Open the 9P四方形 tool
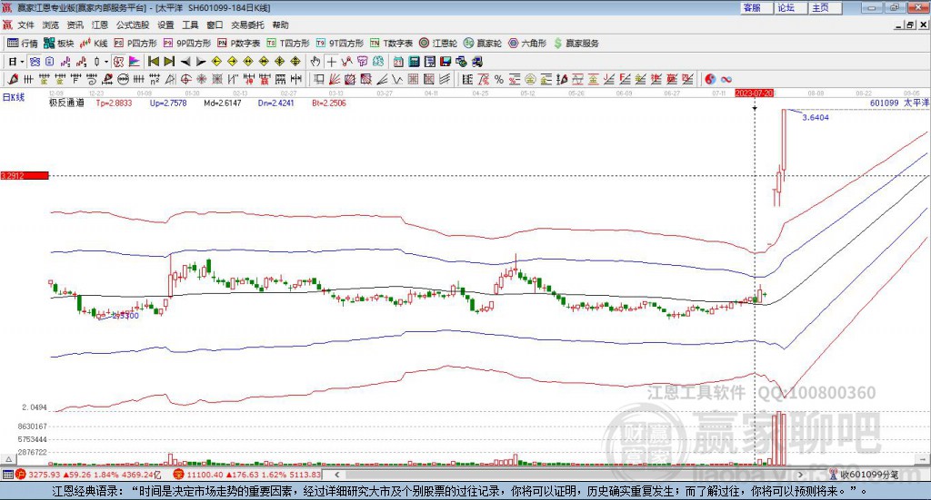The width and height of the screenshot is (931, 500). pos(187,44)
